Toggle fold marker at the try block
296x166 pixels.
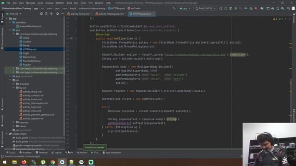[76, 107]
